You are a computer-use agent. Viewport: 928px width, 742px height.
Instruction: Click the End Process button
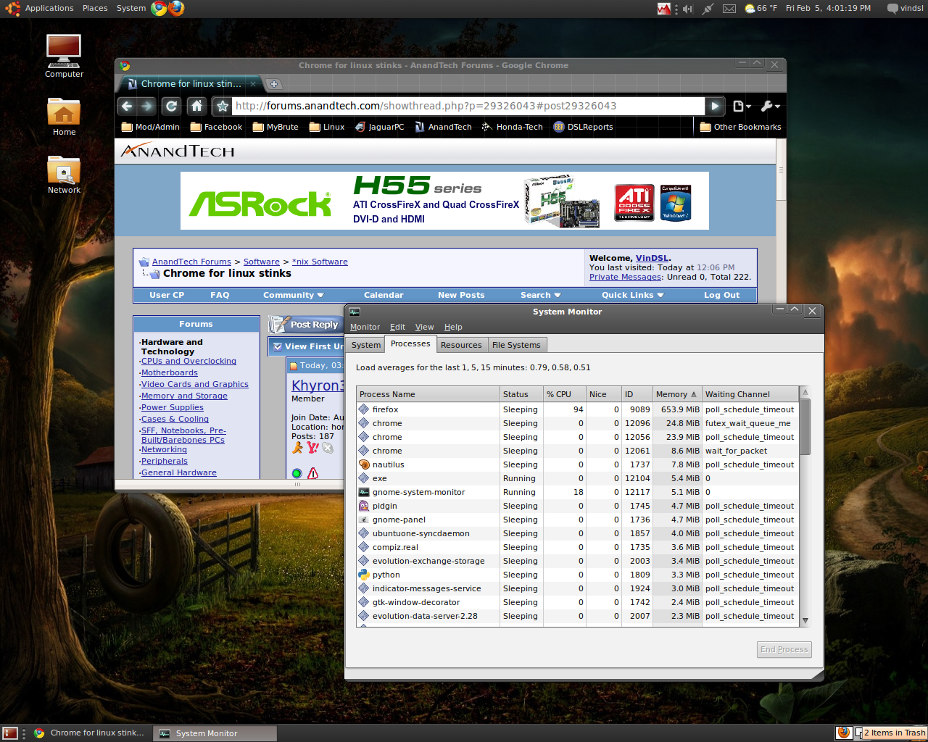[784, 649]
